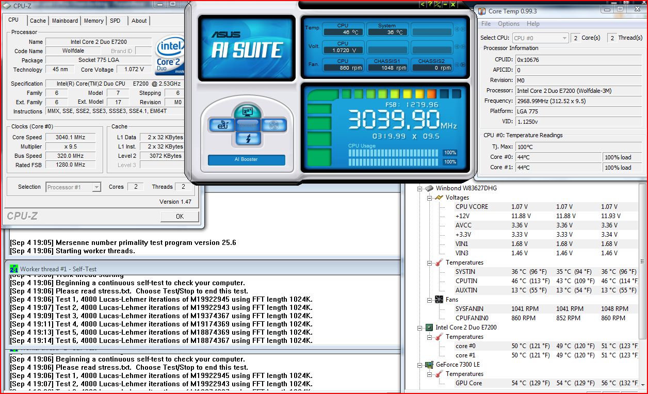Click the right arrow beside the Volt readings

click(x=463, y=47)
